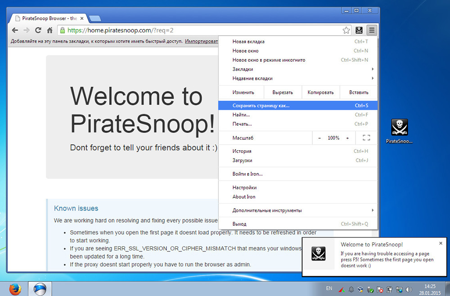Reload the page with the refresh icon
The height and width of the screenshot is (296, 450).
pyautogui.click(x=38, y=30)
